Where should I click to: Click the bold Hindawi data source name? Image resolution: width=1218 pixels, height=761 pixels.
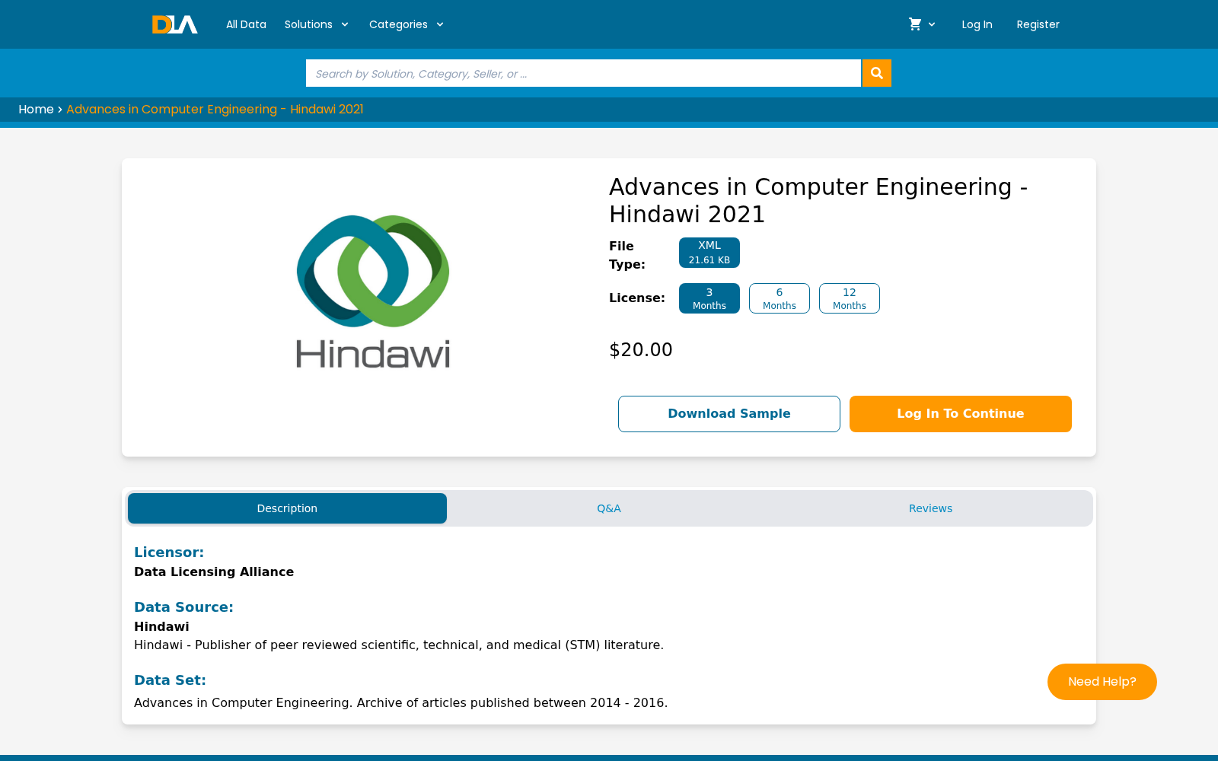pyautogui.click(x=161, y=627)
